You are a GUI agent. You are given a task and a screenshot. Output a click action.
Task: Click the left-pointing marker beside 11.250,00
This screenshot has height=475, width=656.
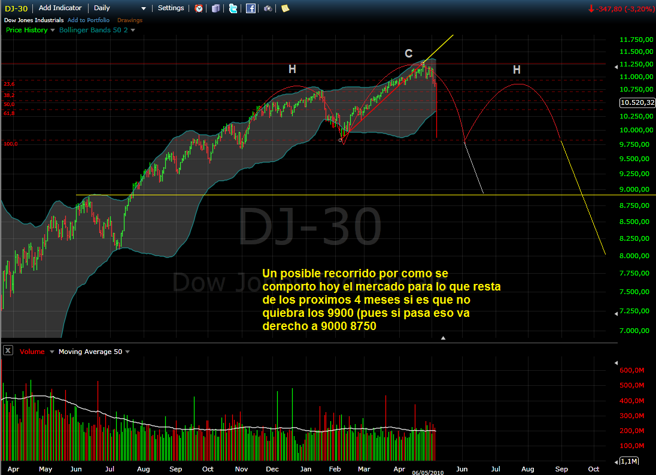click(616, 67)
